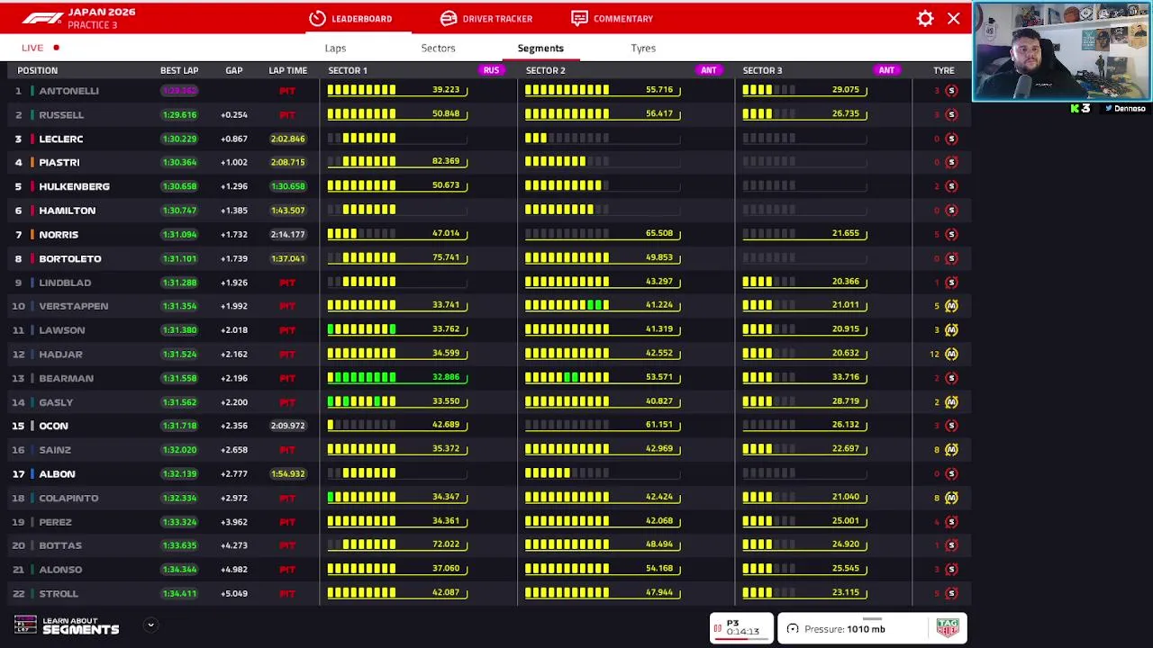
Task: Click Hadjar's medium tyre icon
Action: (x=951, y=354)
